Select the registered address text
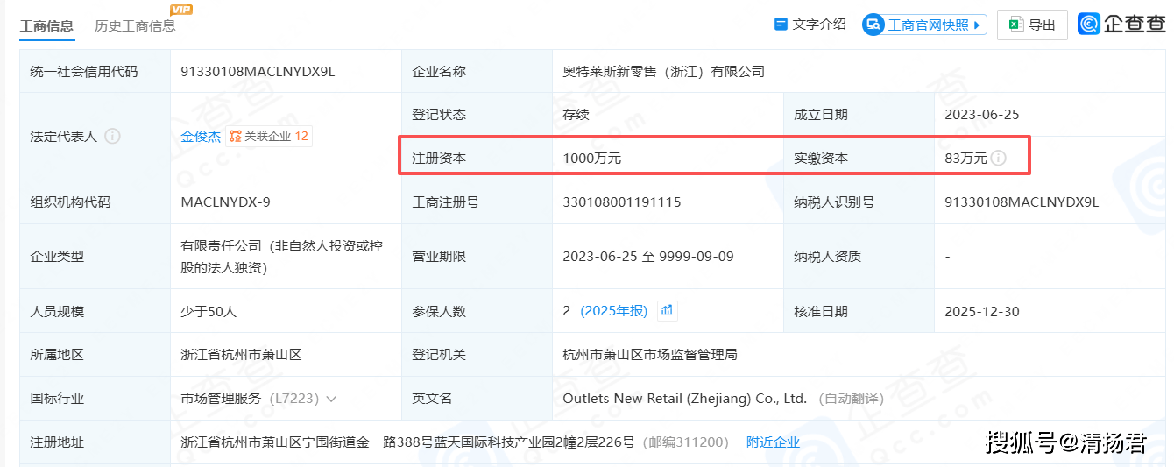Viewport: 1174px width, 467px height. click(407, 442)
